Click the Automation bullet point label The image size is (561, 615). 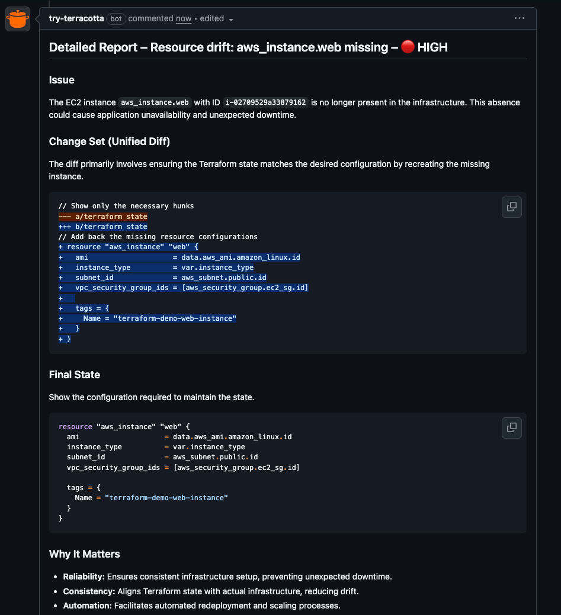coord(87,606)
